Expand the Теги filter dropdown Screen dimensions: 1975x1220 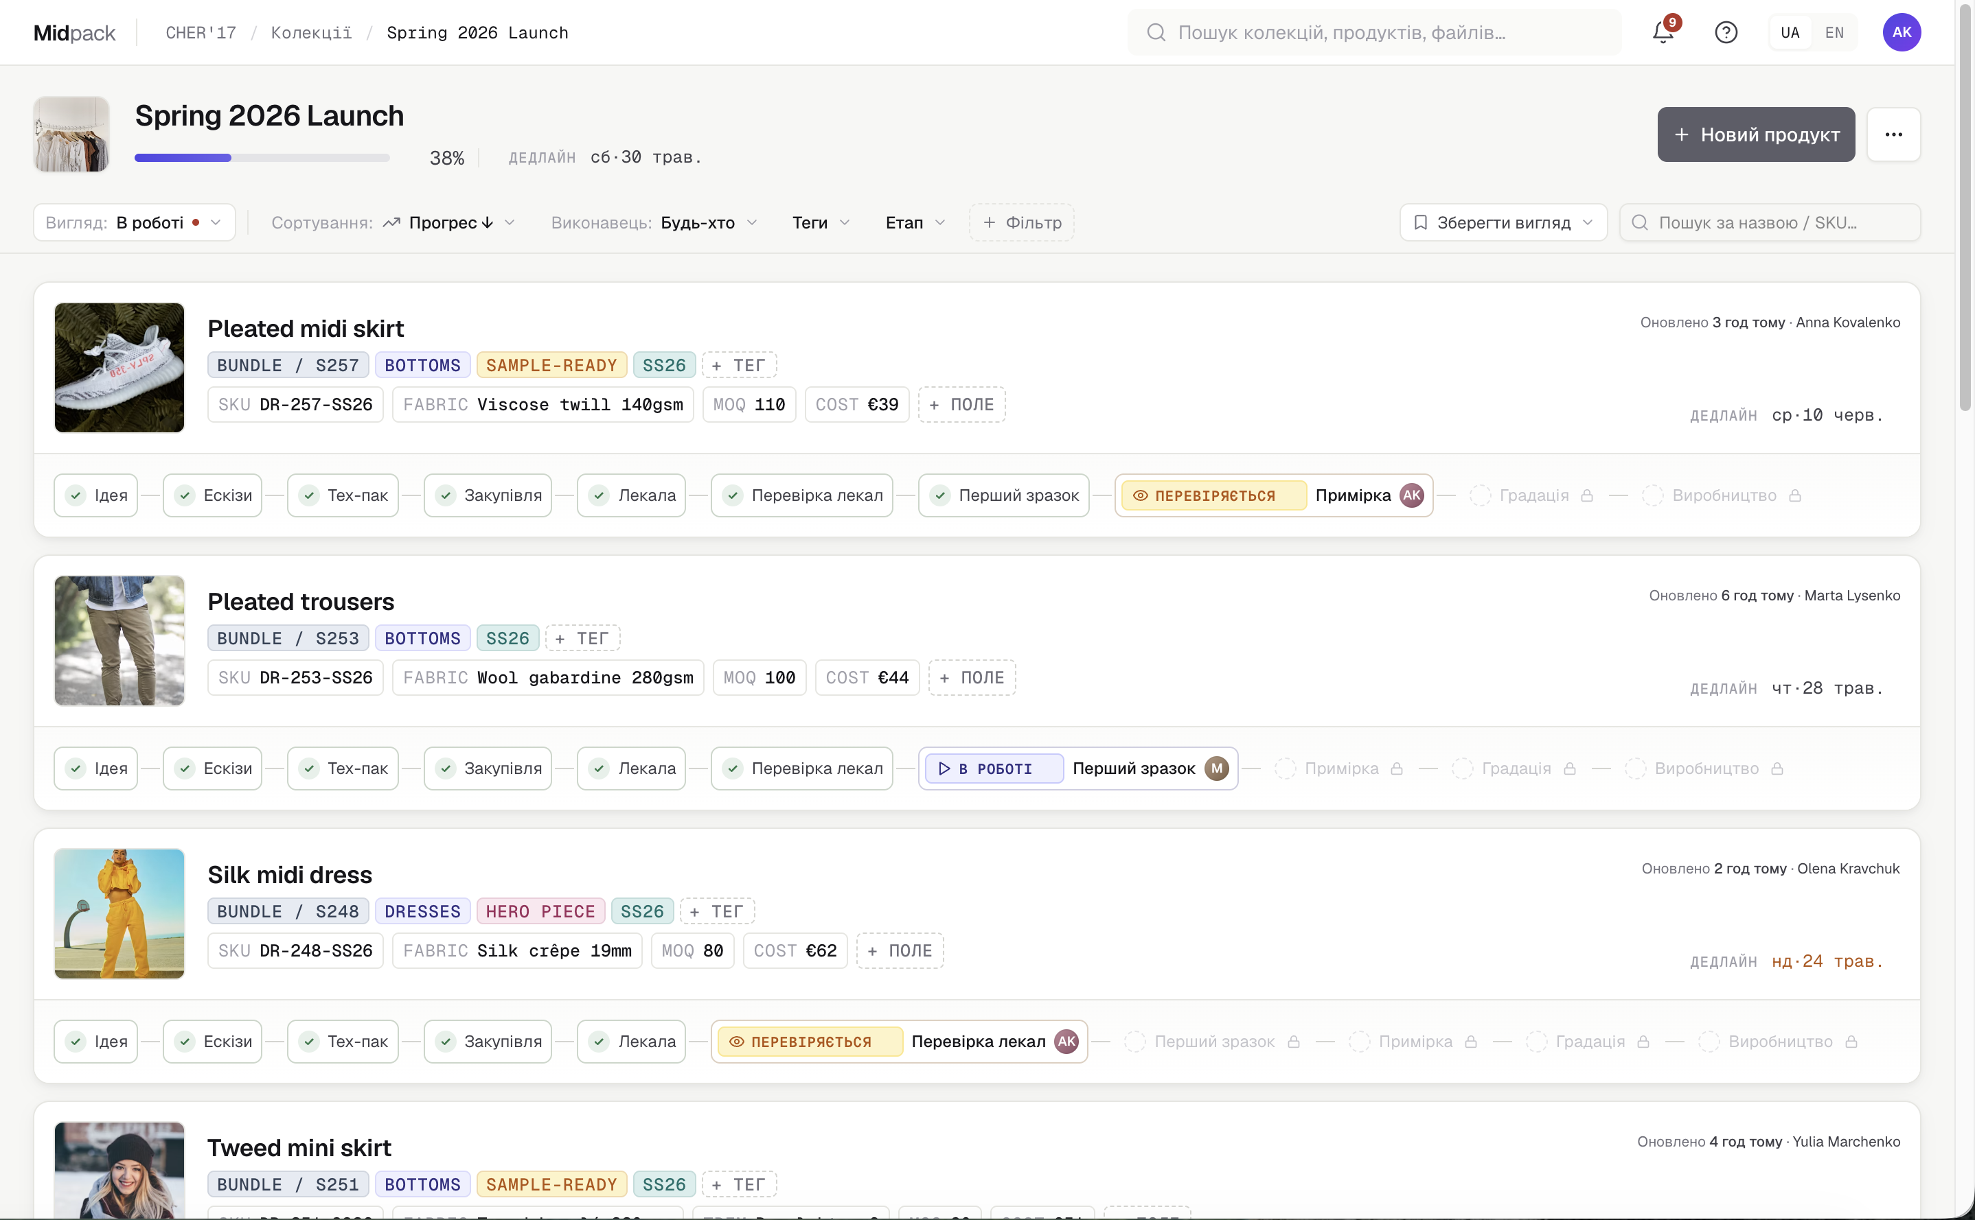point(821,223)
